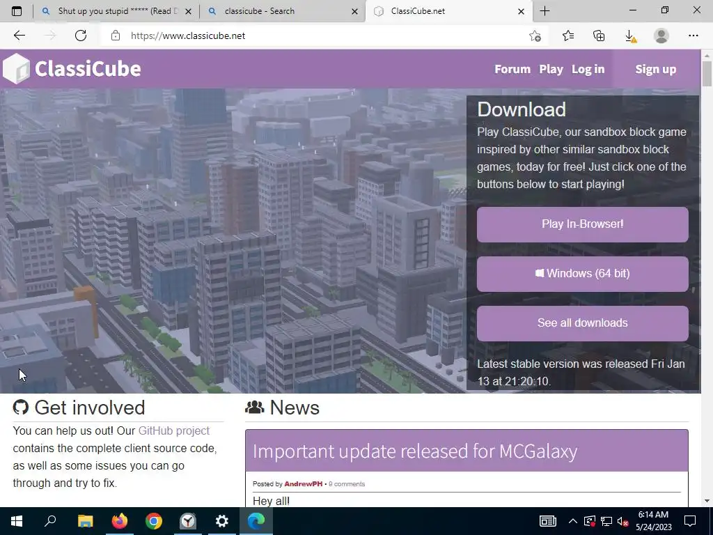Add this page to favorites
The image size is (713, 535).
click(x=535, y=36)
